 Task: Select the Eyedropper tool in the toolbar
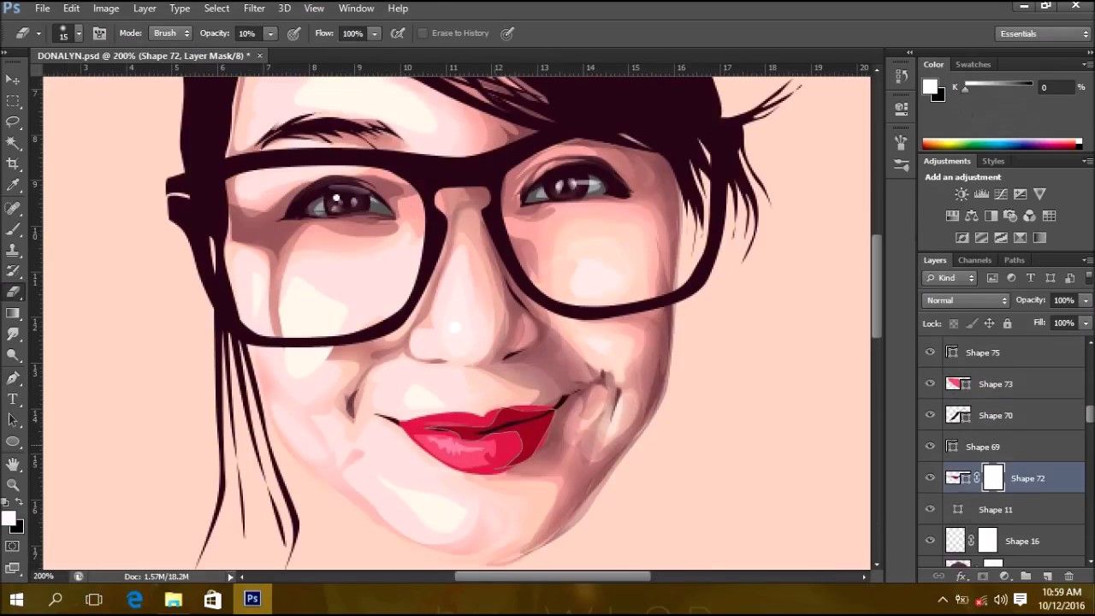13,186
